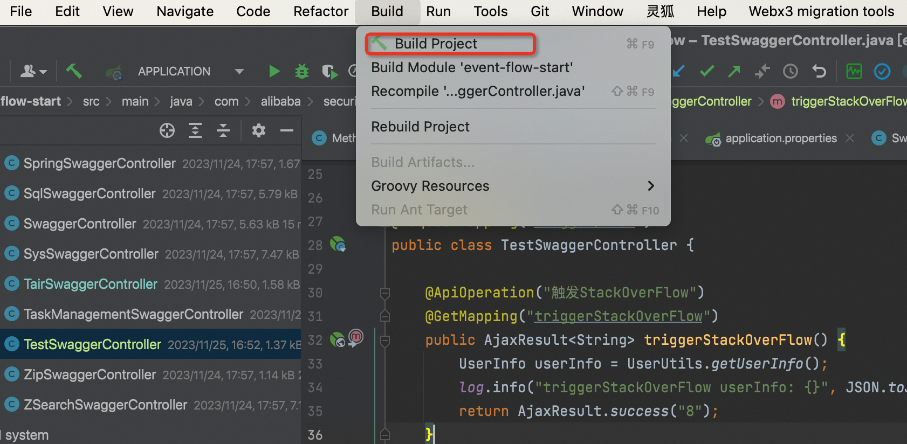Push commits with the green up-right arrow

click(734, 71)
